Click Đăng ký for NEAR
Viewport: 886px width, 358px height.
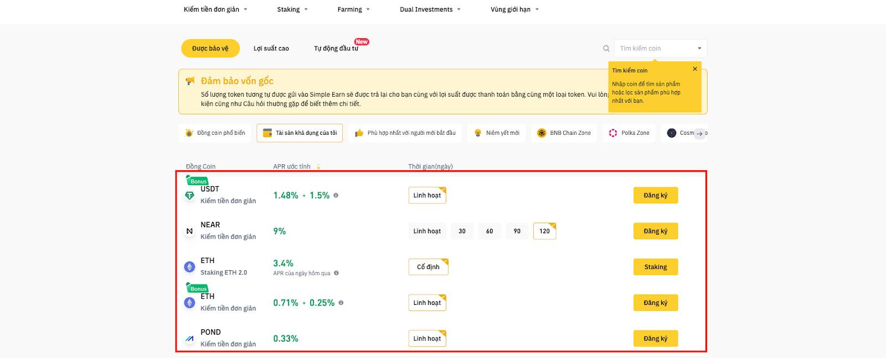(656, 231)
